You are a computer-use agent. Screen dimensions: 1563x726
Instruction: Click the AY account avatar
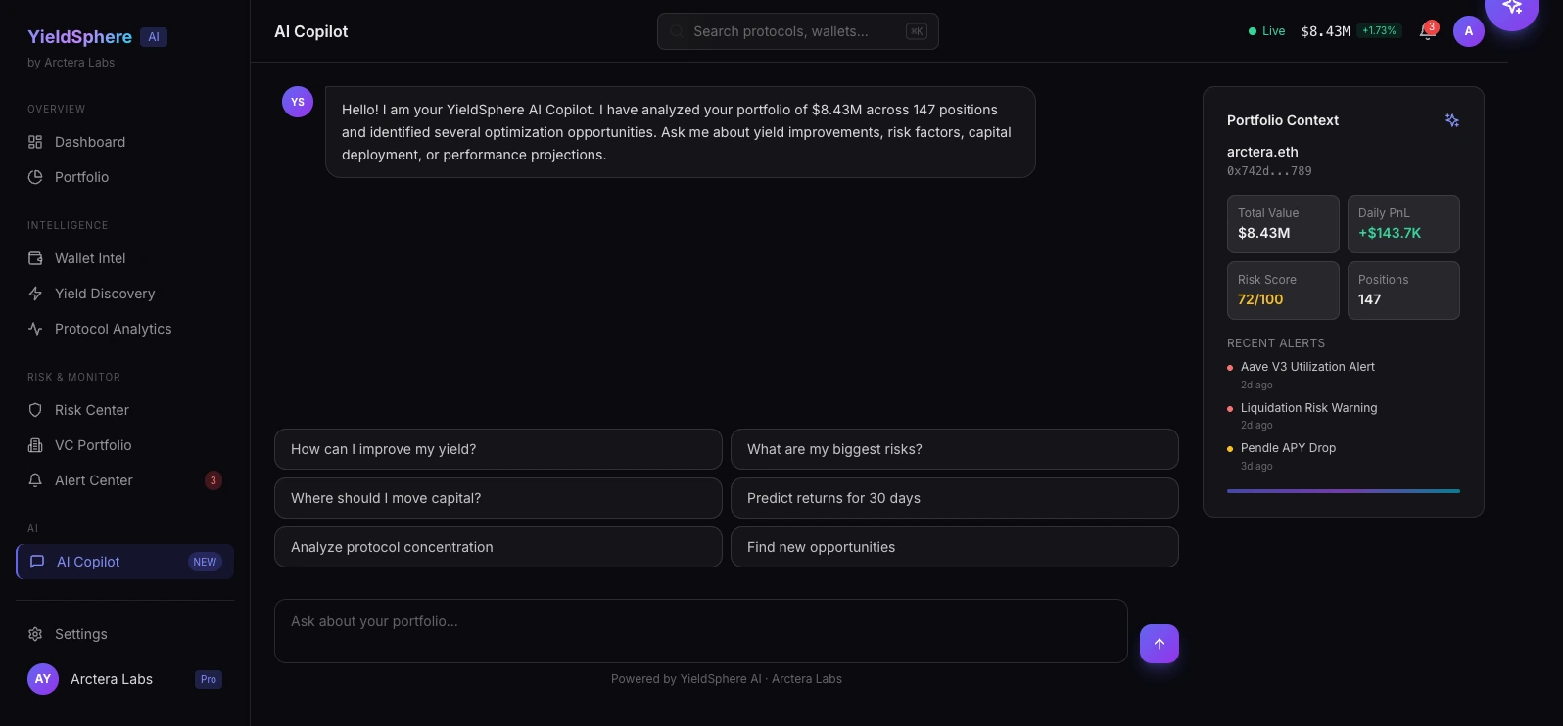coord(43,679)
